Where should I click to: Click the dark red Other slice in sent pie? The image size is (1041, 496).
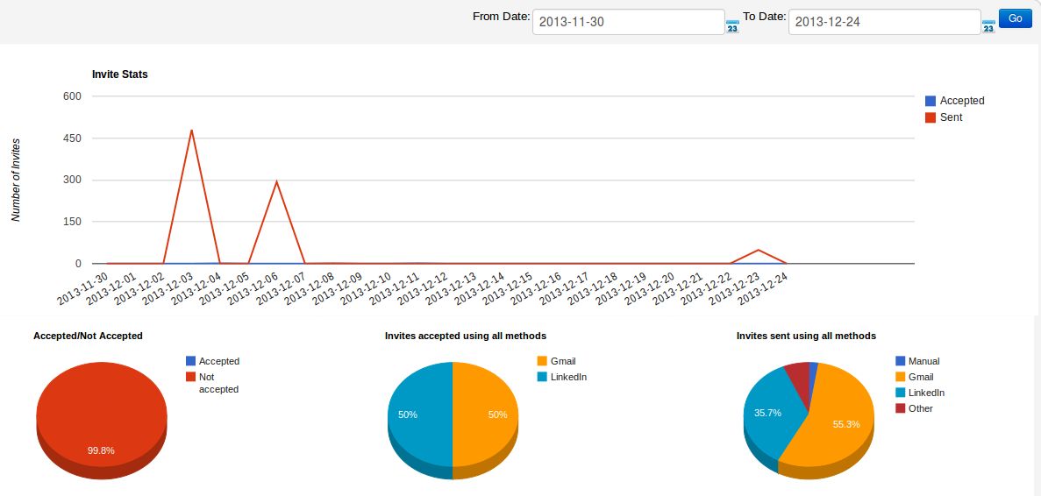[798, 375]
